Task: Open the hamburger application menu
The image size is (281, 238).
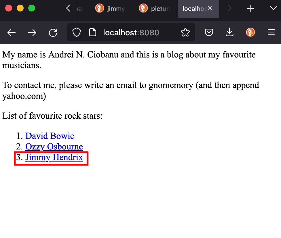Action: pyautogui.click(x=271, y=33)
